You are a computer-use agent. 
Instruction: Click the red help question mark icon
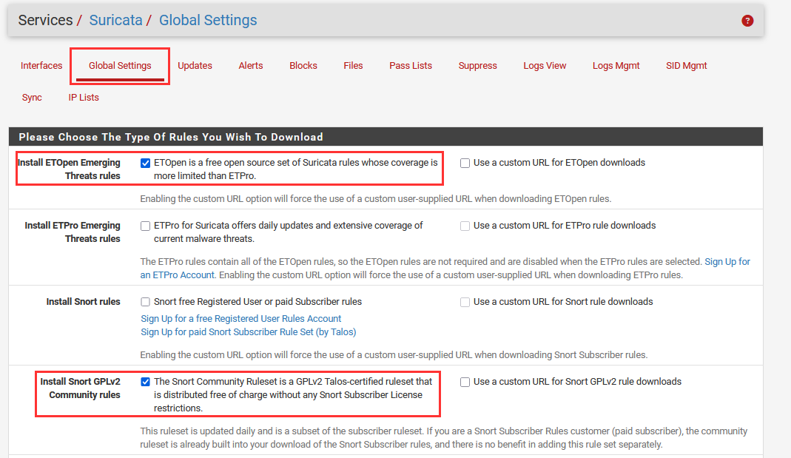click(x=747, y=21)
